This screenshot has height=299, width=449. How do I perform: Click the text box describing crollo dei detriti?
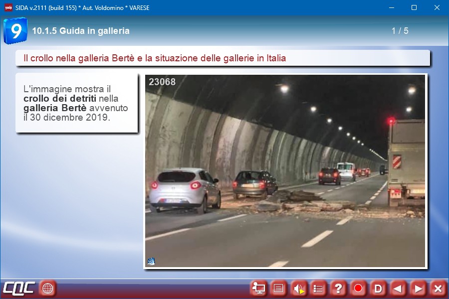[76, 103]
